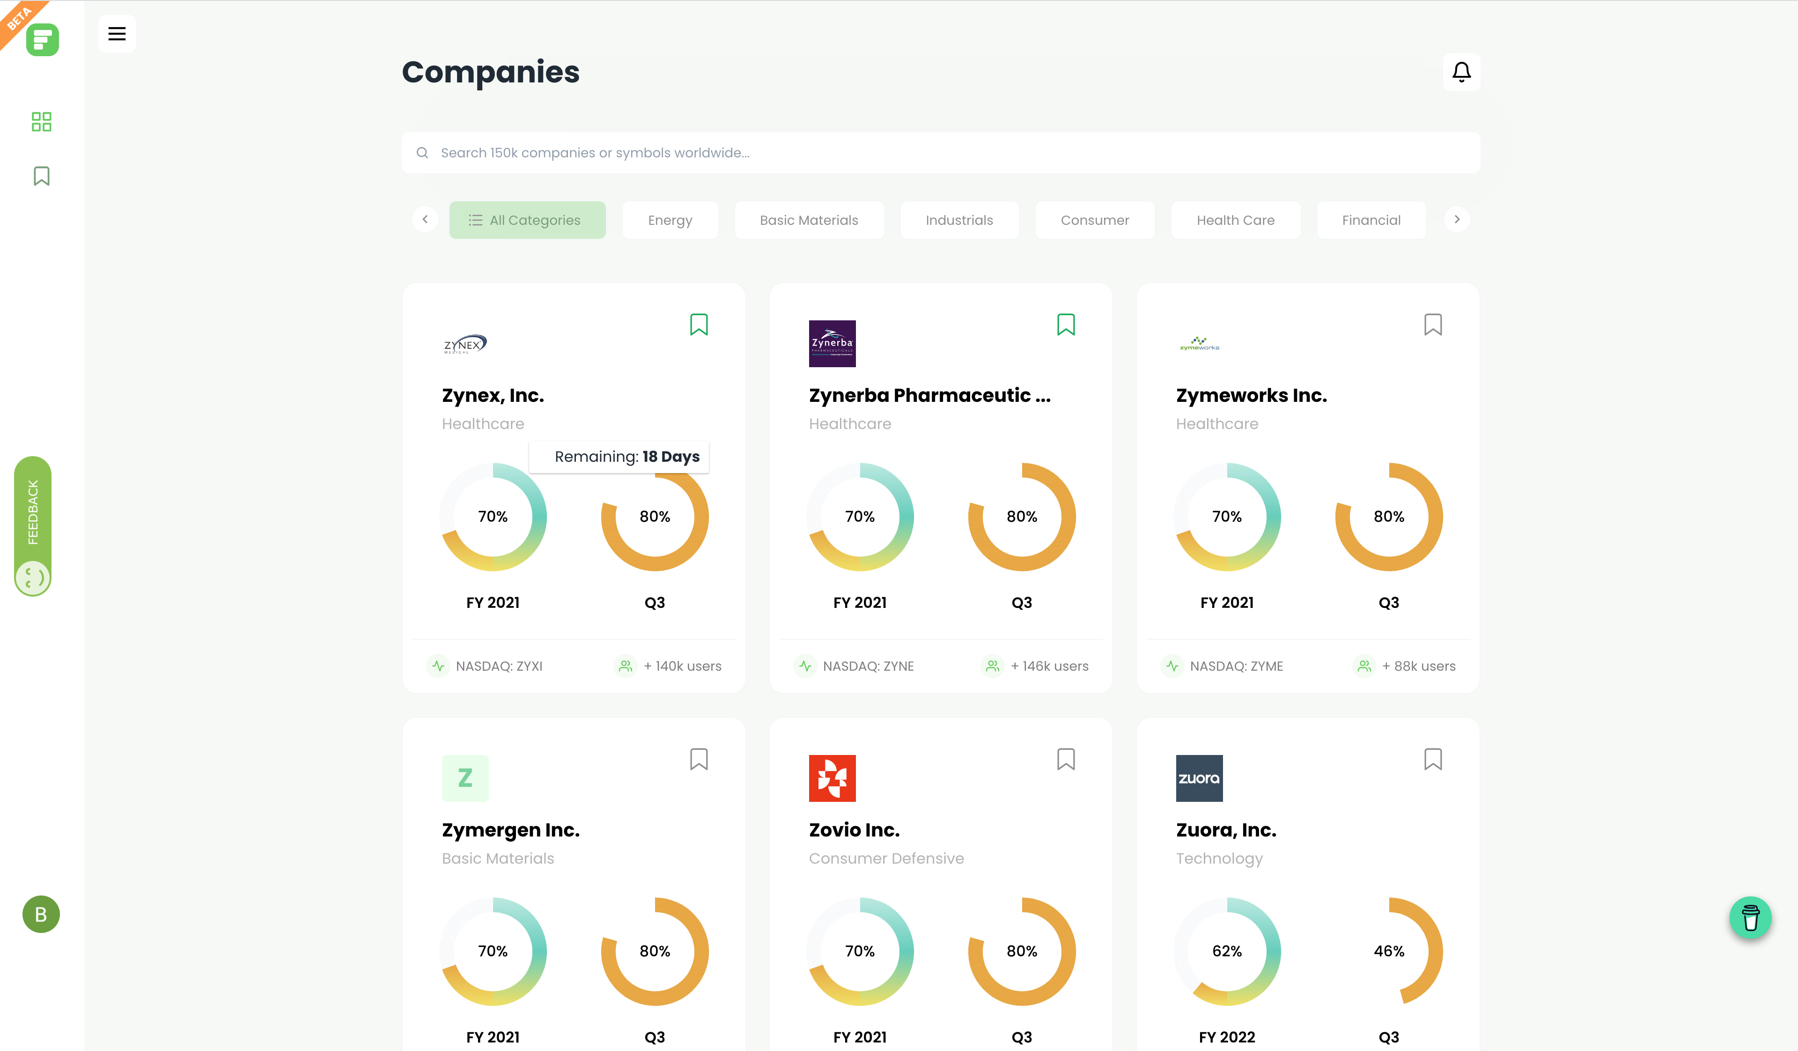Switch to the Health Care category
This screenshot has width=1798, height=1051.
pyautogui.click(x=1236, y=220)
